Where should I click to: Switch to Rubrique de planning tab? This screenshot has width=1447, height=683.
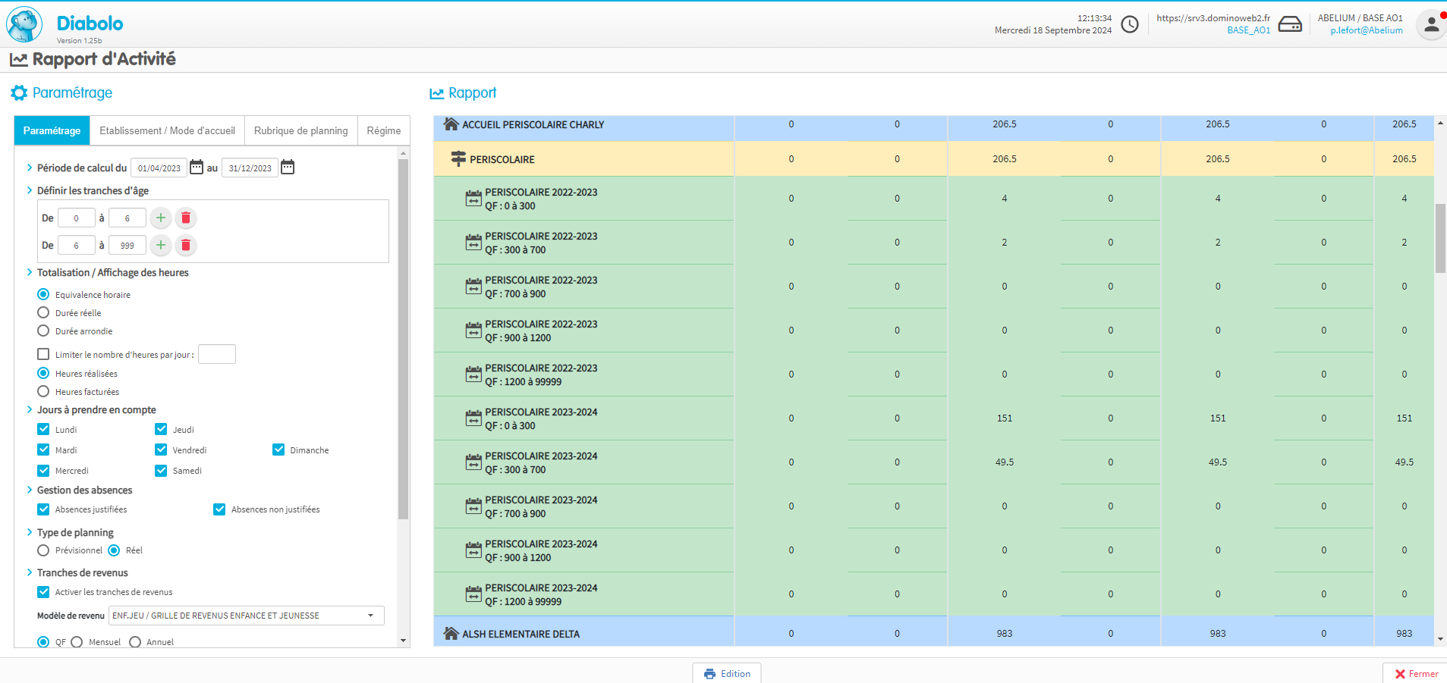point(300,130)
